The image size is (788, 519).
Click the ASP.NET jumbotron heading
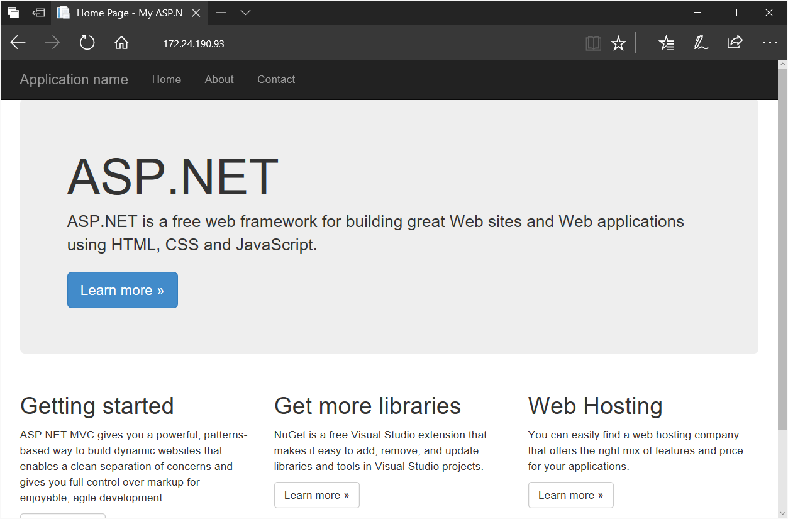172,177
